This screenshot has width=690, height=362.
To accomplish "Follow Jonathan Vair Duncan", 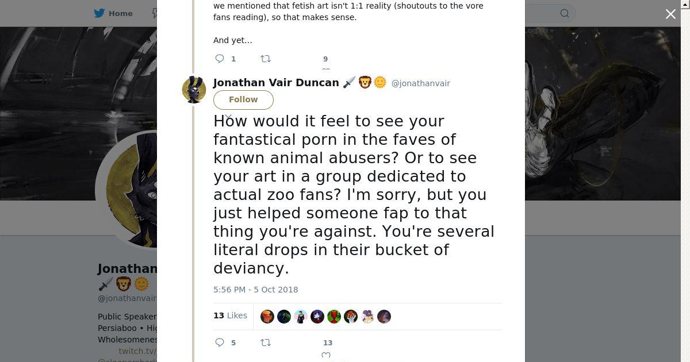I will 243,99.
